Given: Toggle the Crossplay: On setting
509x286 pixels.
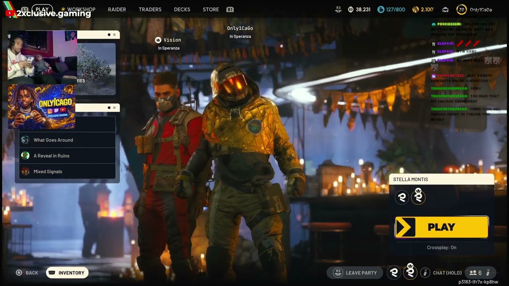Looking at the screenshot, I should coord(441,247).
